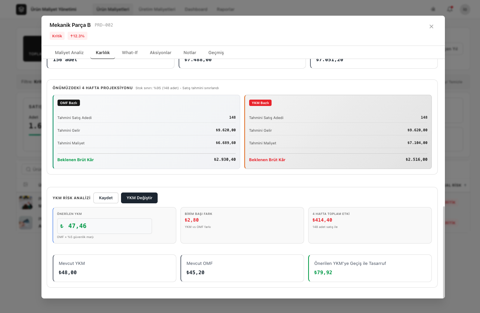Select the Karlılık tab
The image size is (480, 313).
coord(103,53)
